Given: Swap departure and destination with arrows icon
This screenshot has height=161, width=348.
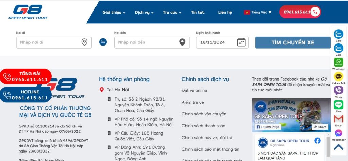Looking at the screenshot, I should 103,42.
